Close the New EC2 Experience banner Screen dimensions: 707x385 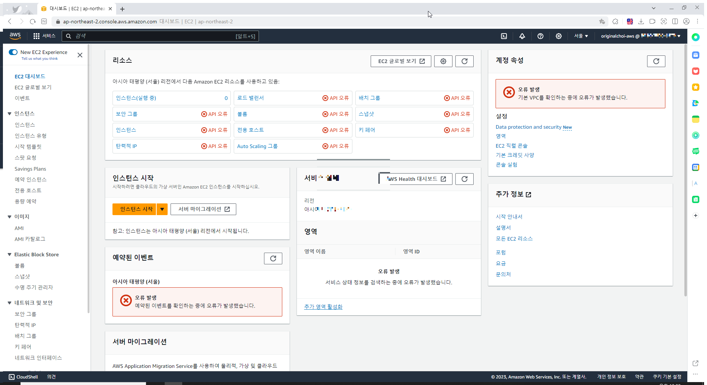point(80,55)
